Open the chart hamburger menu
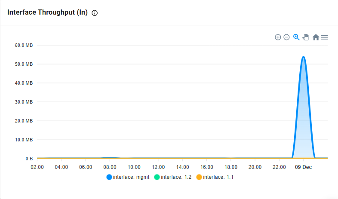The height and width of the screenshot is (199, 338). [324, 37]
